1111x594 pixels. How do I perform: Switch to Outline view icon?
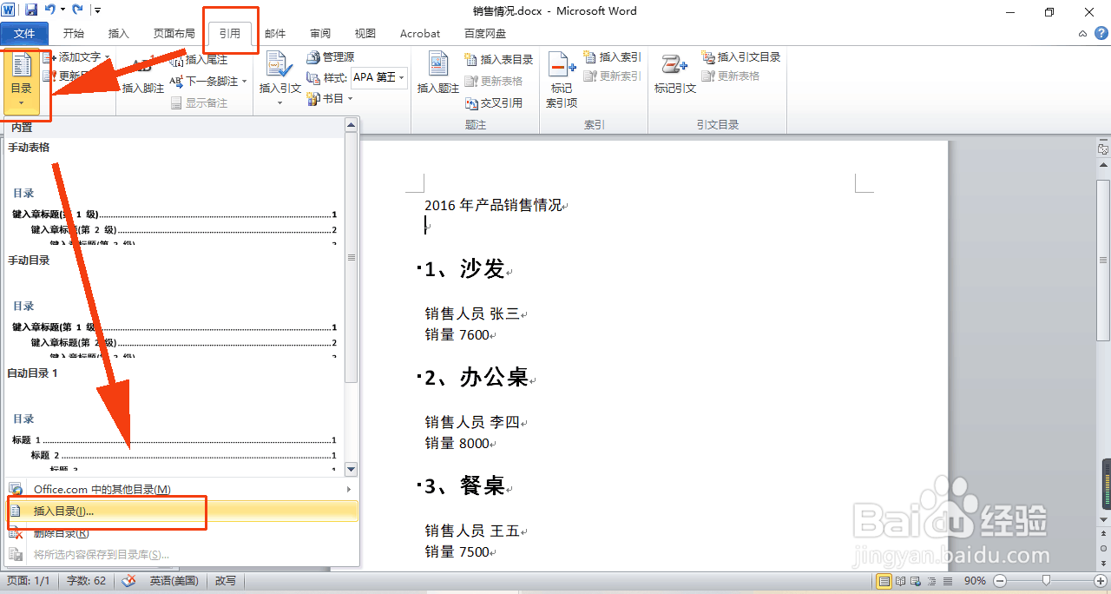(930, 581)
